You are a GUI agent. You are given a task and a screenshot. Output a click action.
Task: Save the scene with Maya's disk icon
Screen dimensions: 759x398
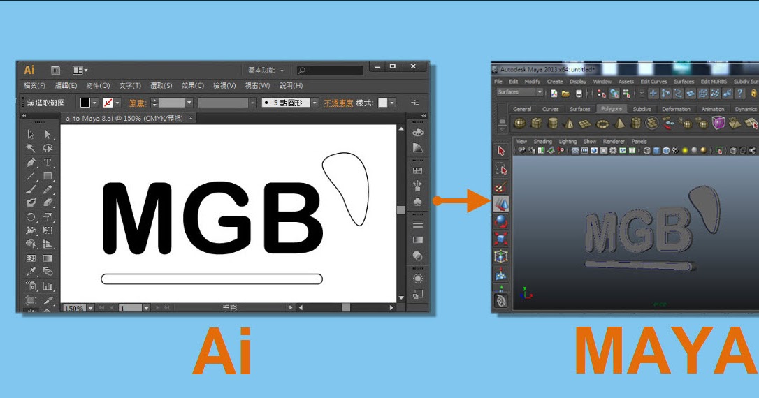coord(579,94)
